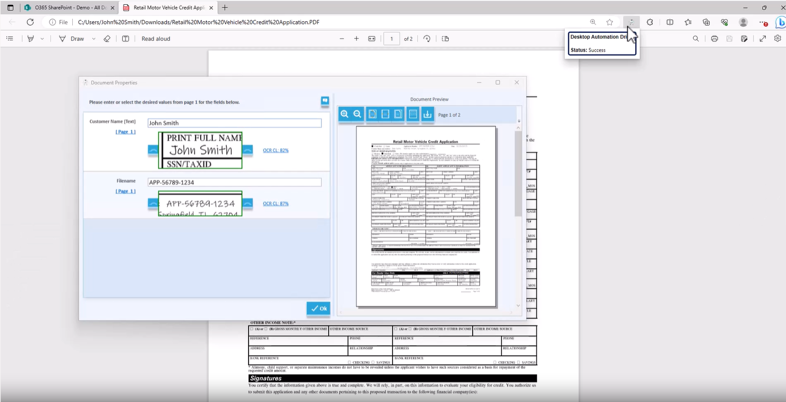Download the document from the preview toolbar

tap(428, 114)
